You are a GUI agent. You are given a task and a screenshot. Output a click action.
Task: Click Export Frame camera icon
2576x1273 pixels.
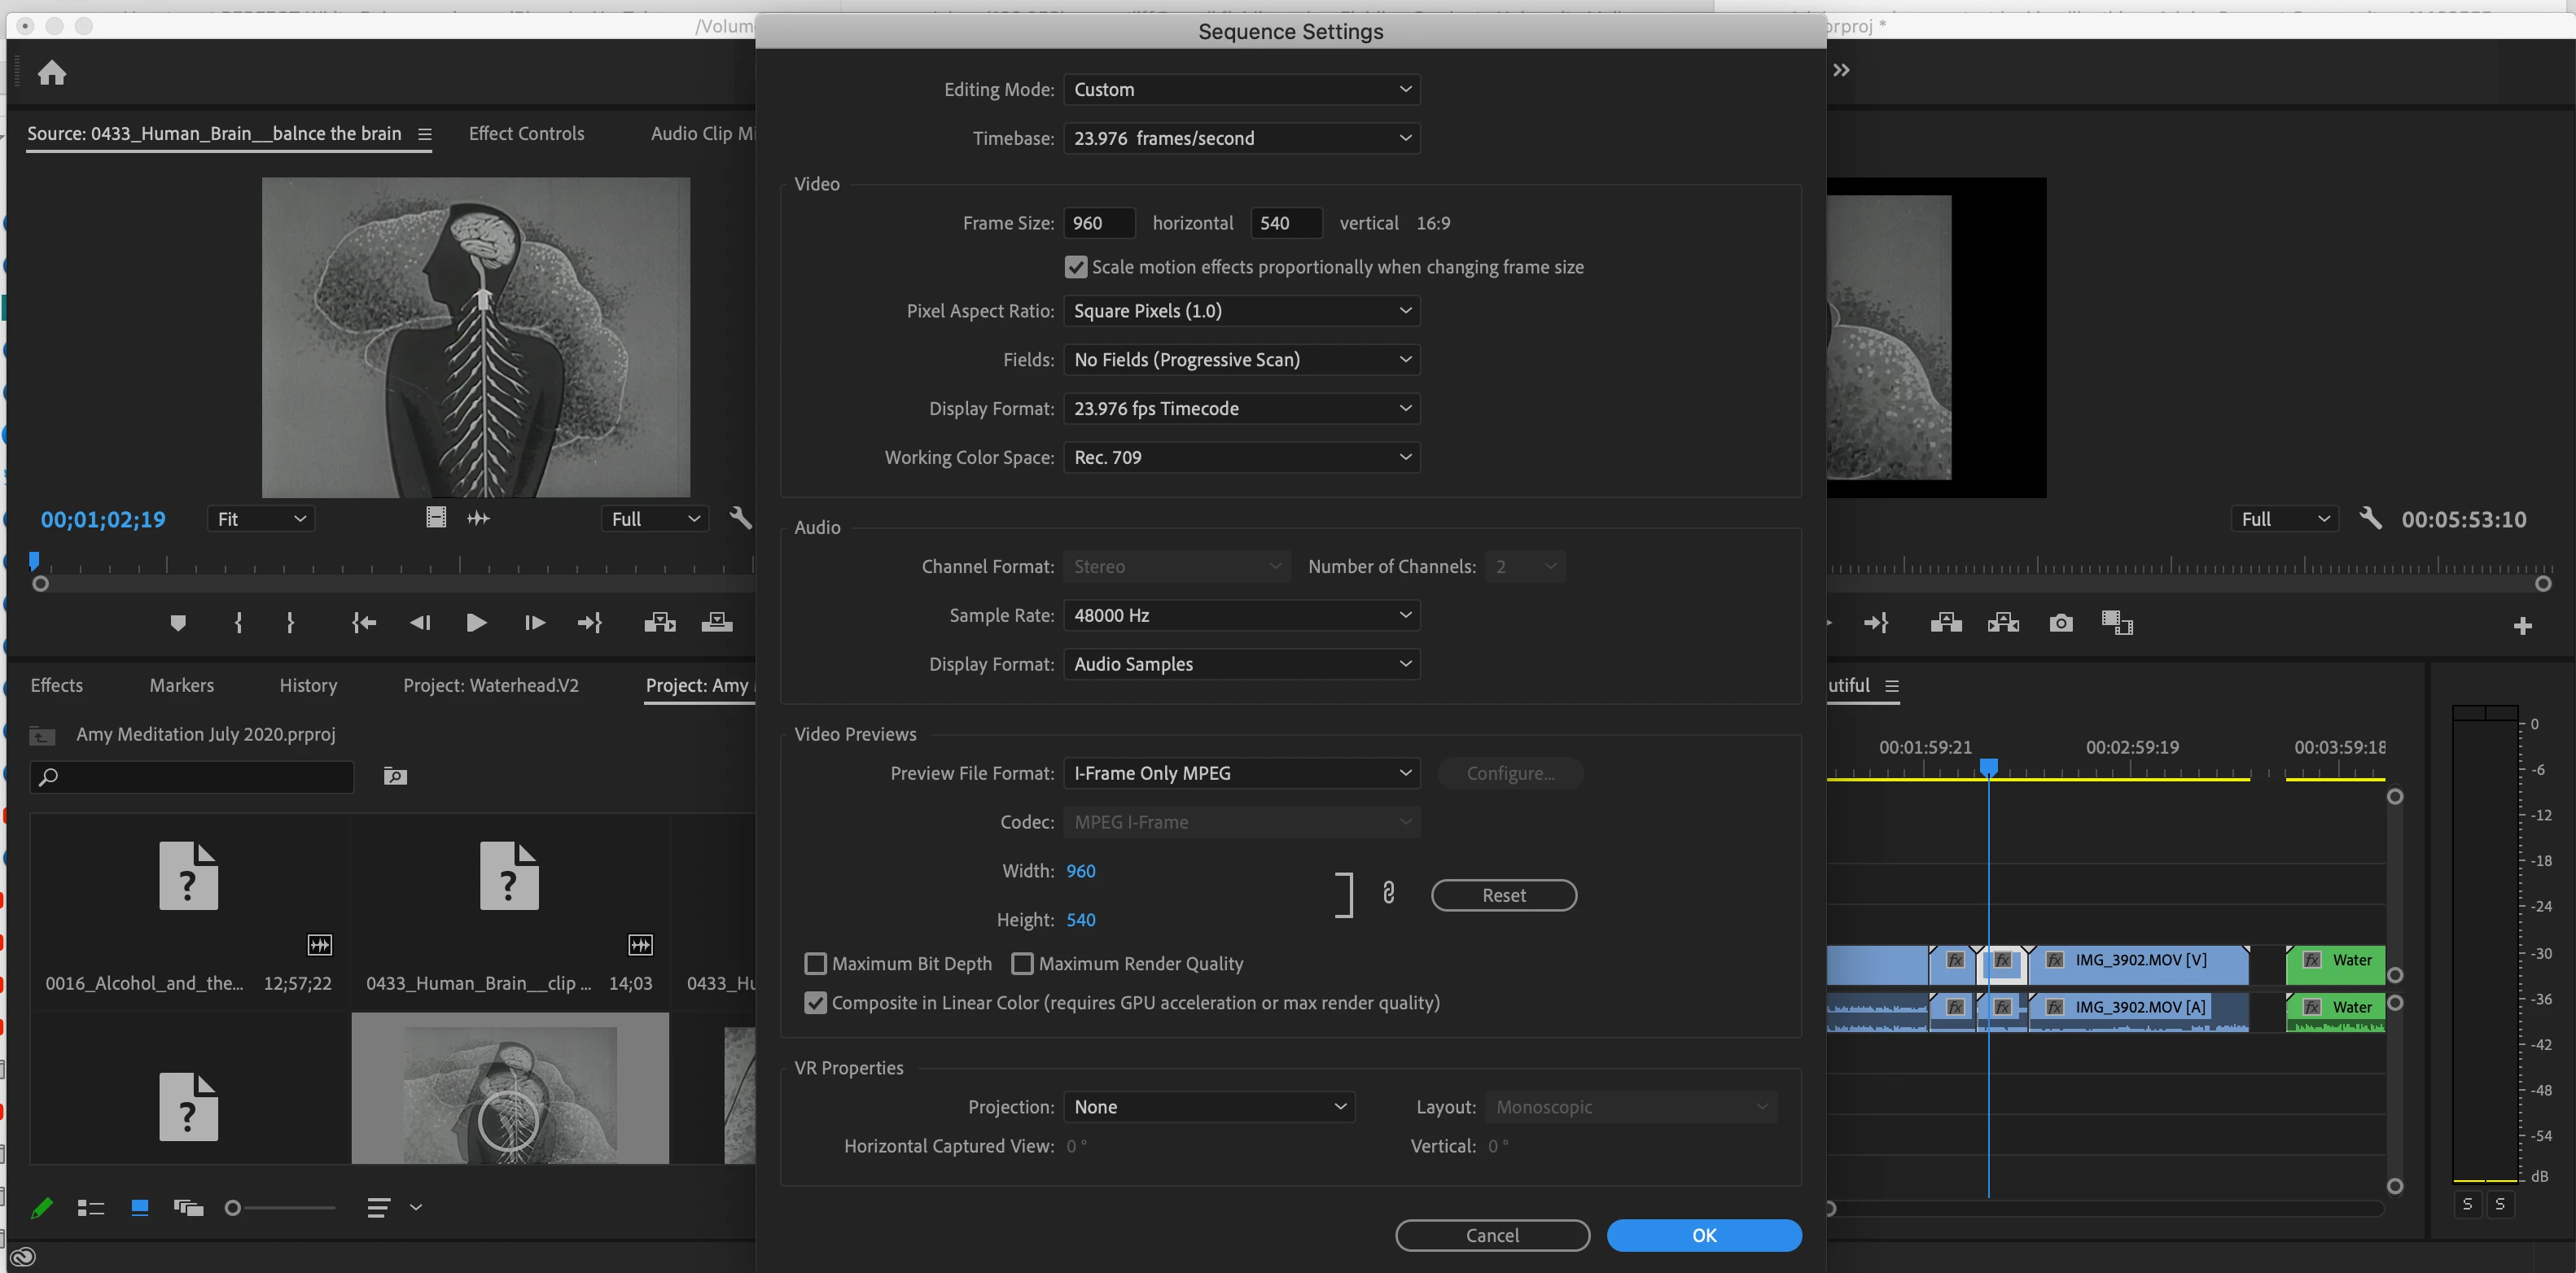(2060, 623)
